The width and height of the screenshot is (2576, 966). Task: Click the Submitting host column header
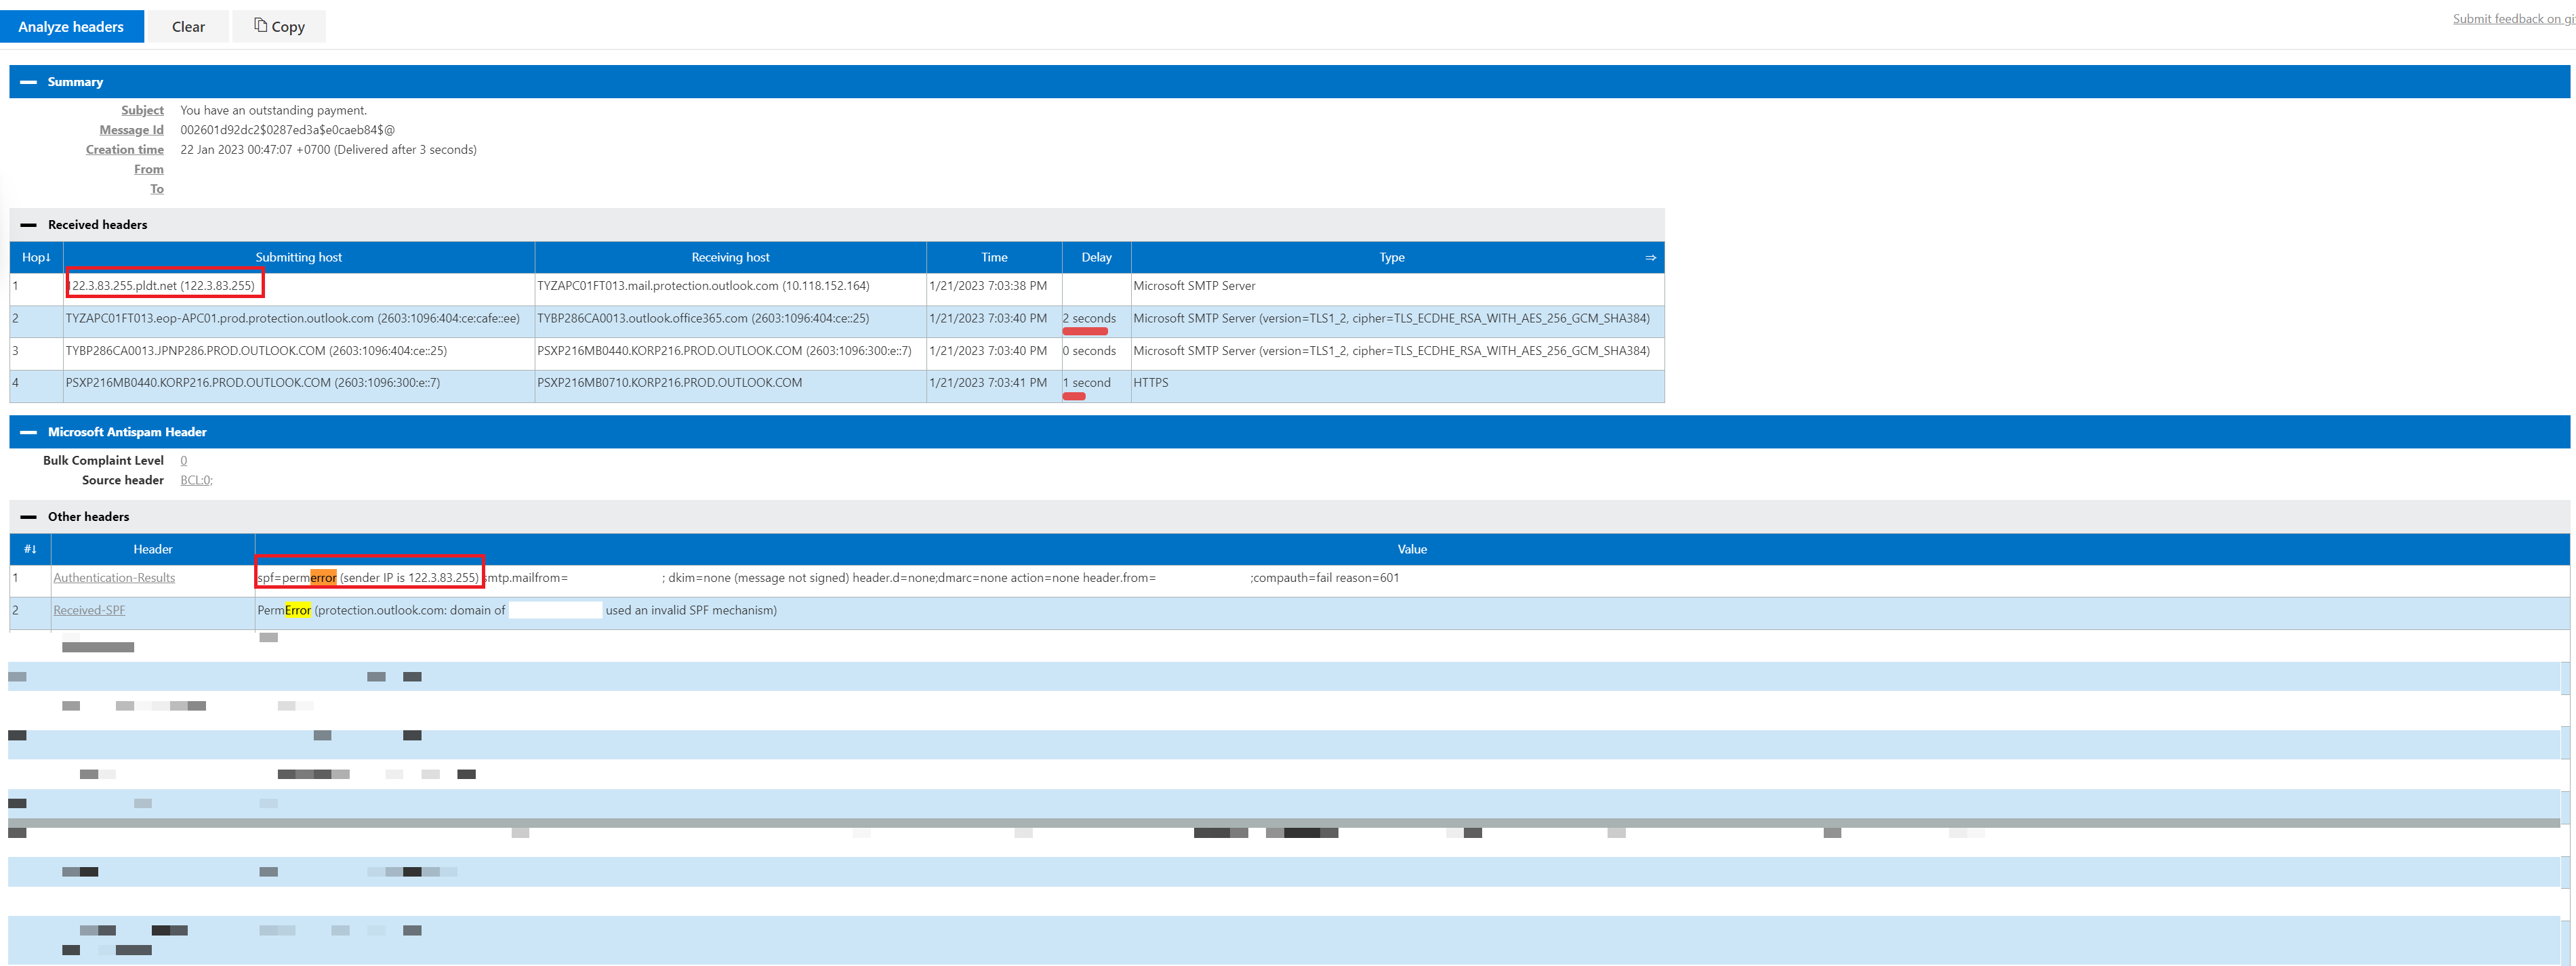coord(298,257)
